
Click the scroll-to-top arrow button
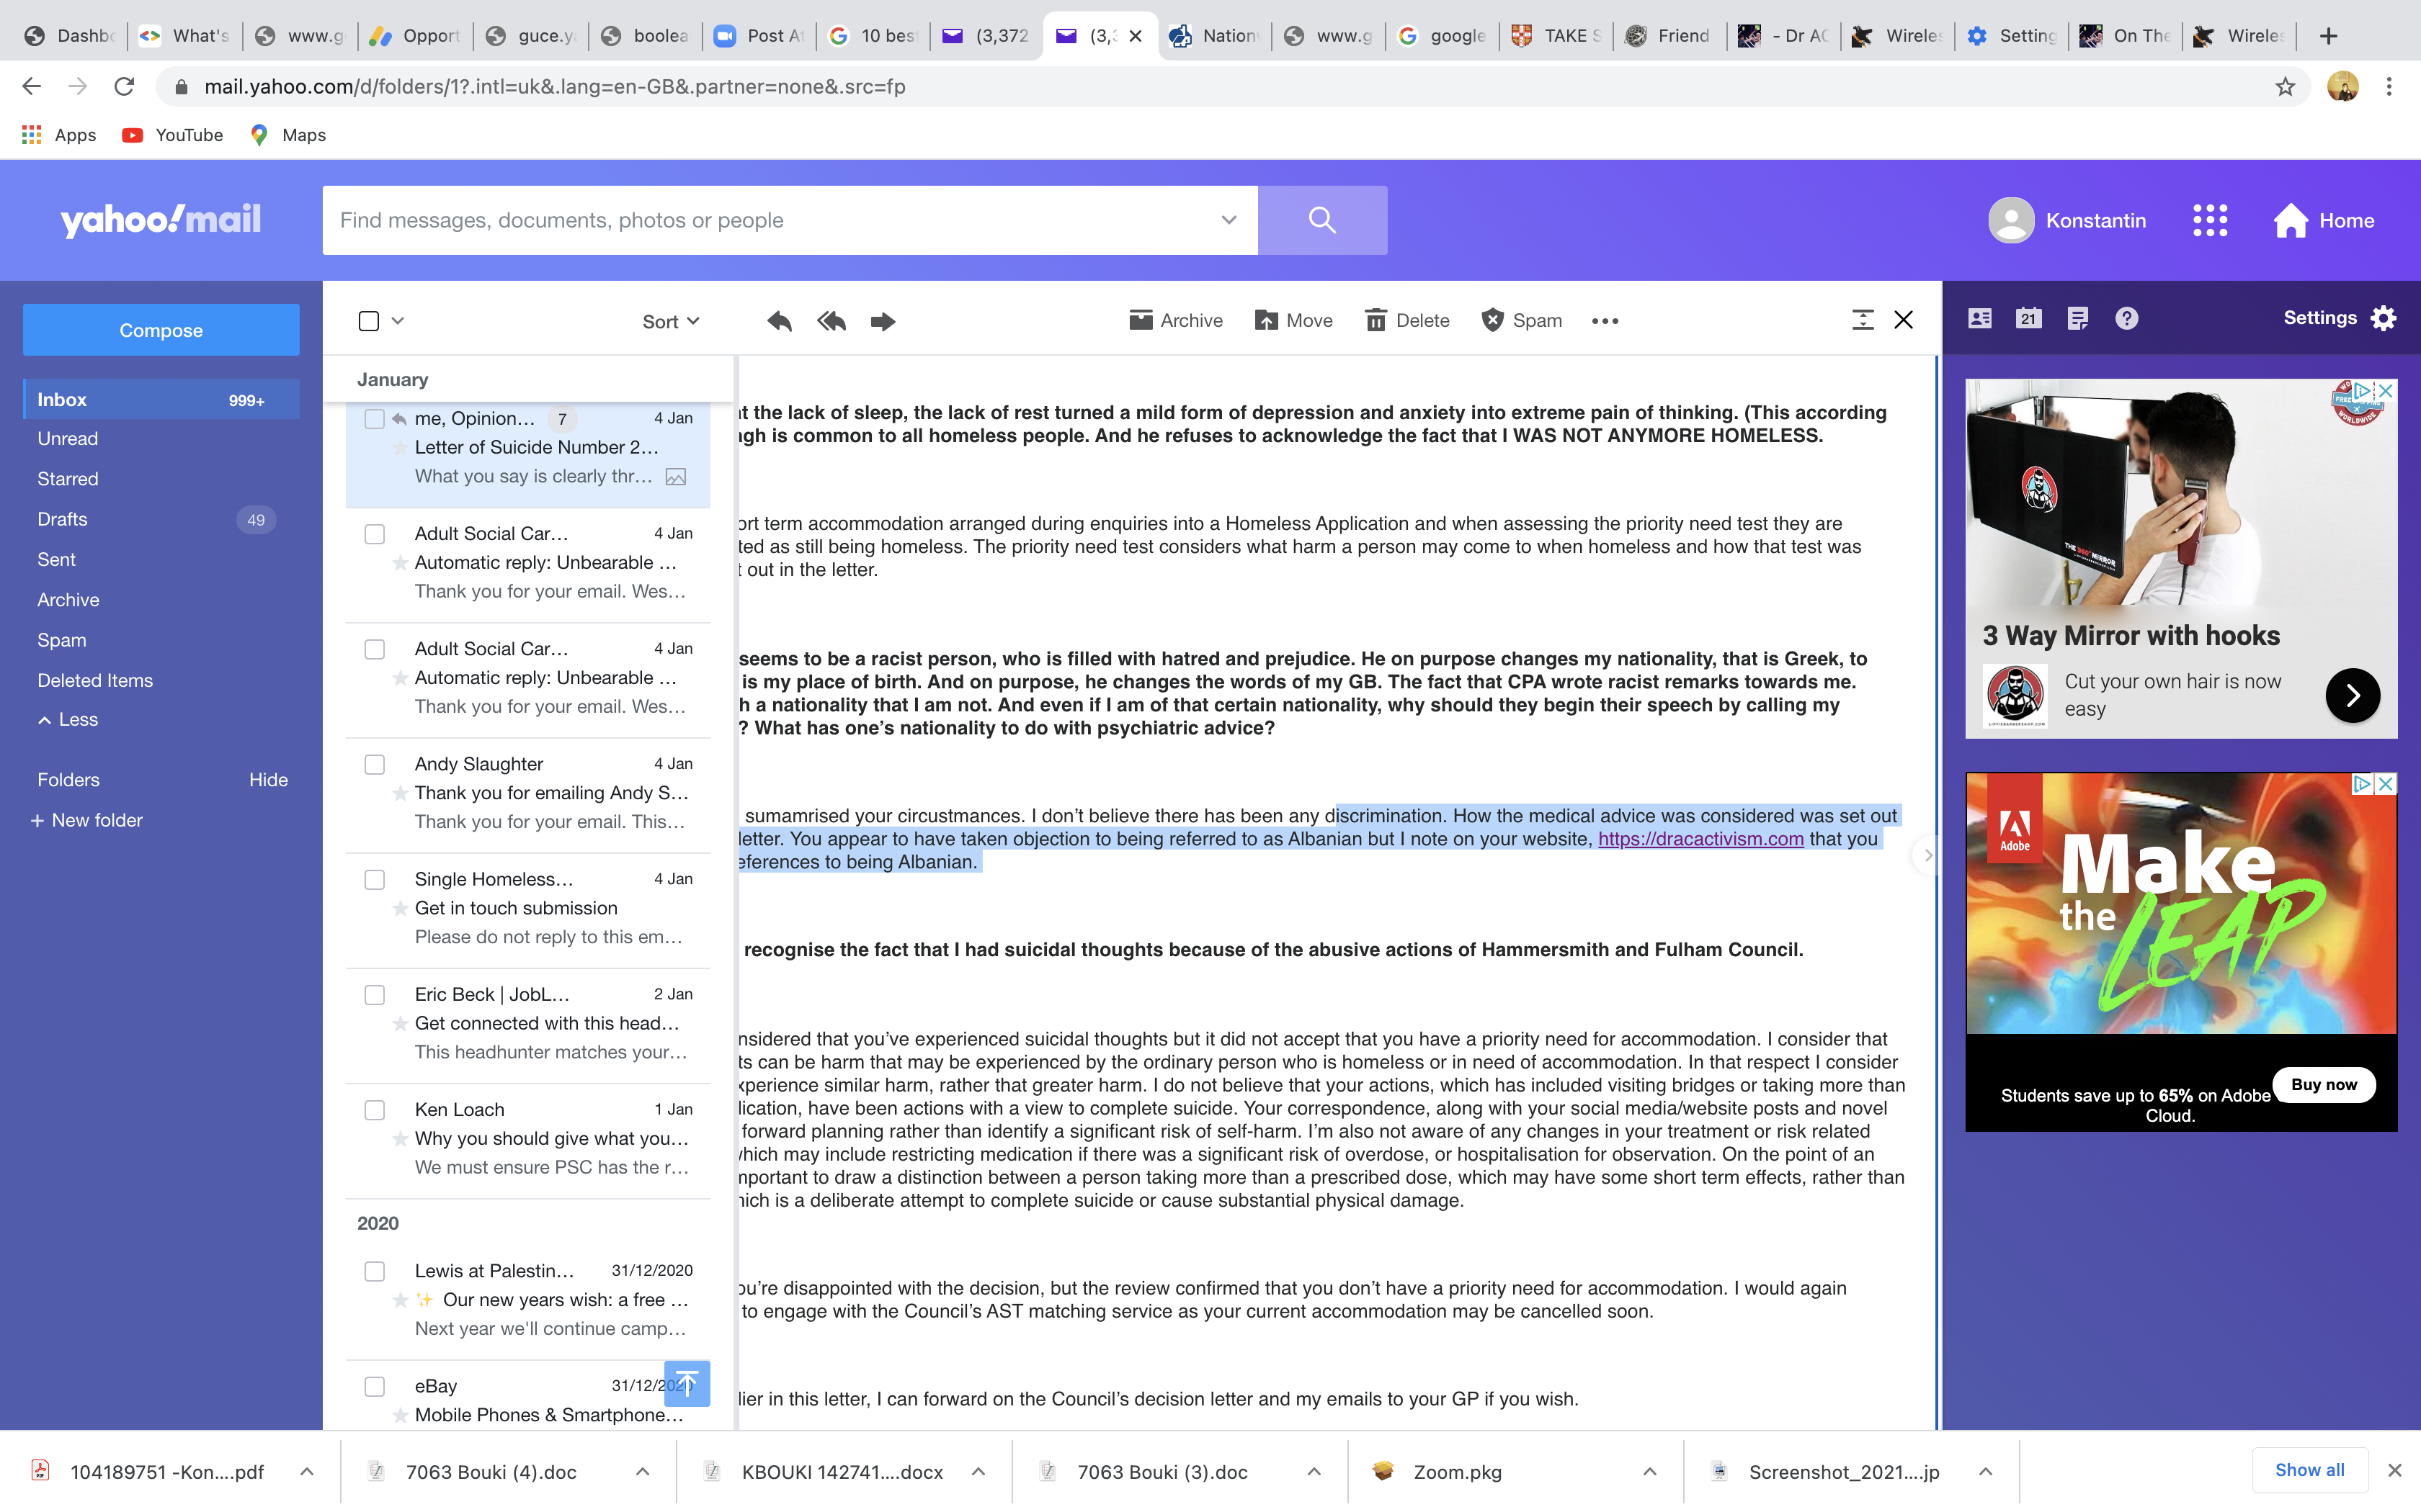point(687,1384)
